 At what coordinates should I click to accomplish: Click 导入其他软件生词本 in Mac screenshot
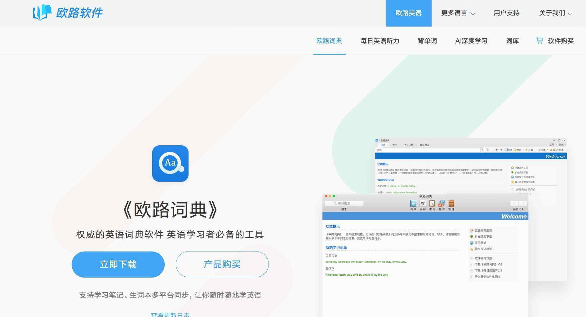coord(487,277)
